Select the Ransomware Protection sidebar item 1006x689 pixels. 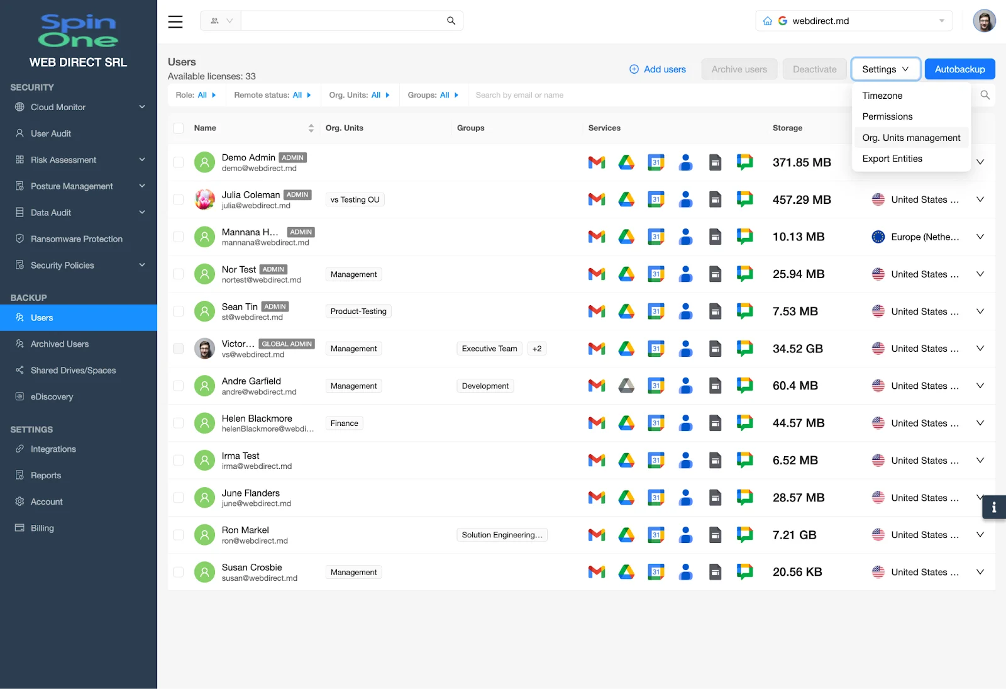click(x=77, y=238)
